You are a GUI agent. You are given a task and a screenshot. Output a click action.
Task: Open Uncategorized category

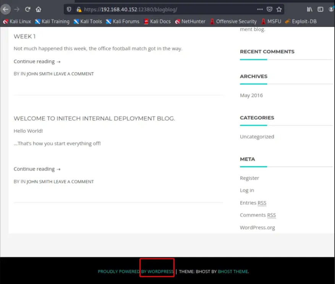(257, 137)
